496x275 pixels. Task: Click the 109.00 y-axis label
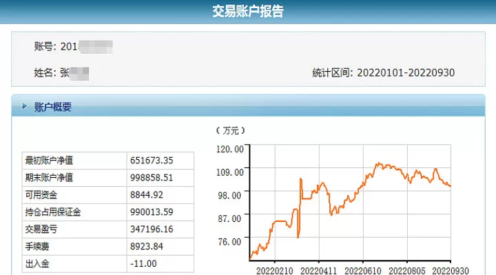point(230,172)
